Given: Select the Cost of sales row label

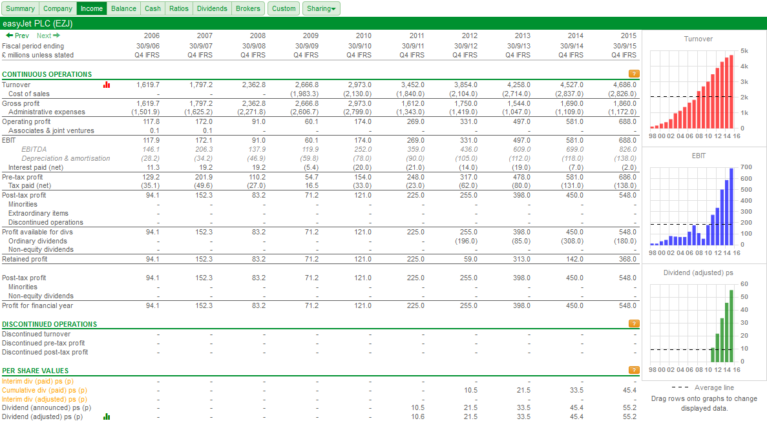Looking at the screenshot, I should [x=29, y=94].
